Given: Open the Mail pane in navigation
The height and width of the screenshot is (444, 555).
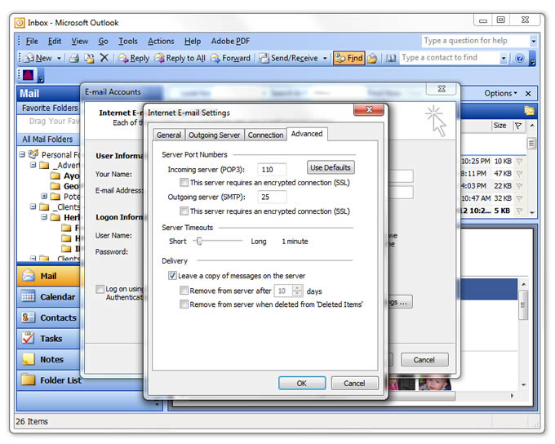Looking at the screenshot, I should pos(48,276).
